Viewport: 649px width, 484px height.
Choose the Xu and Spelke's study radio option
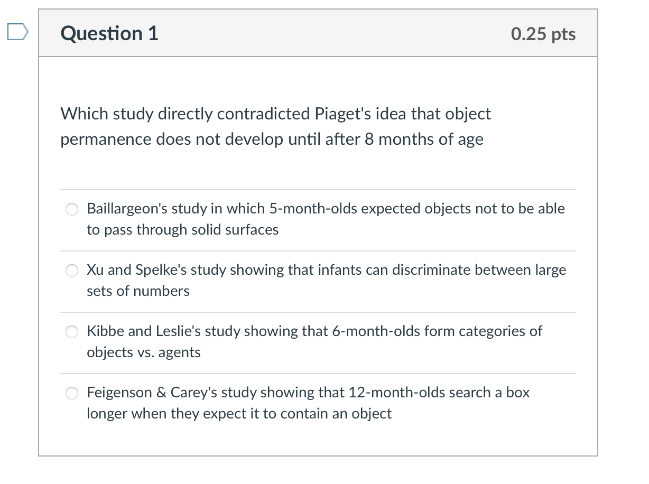point(72,271)
